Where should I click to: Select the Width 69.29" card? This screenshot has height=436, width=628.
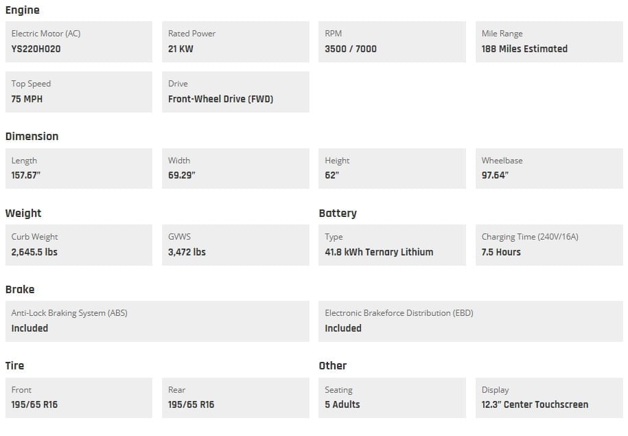coord(235,168)
